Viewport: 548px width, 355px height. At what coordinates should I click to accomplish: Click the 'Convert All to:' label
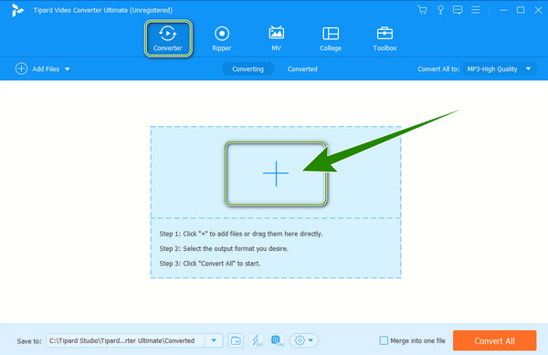coord(438,69)
